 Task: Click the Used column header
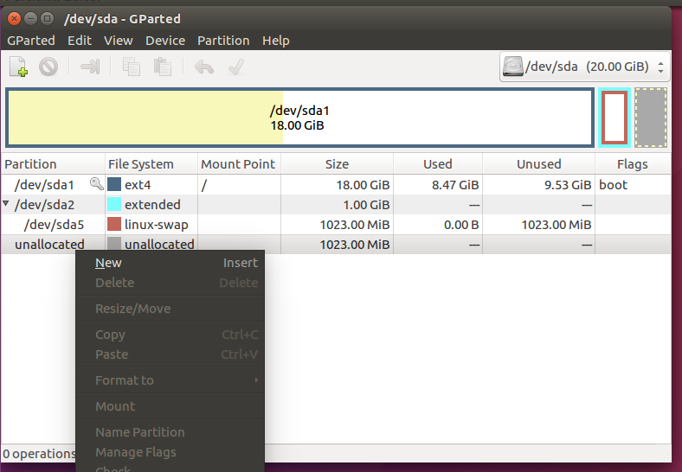click(x=438, y=164)
